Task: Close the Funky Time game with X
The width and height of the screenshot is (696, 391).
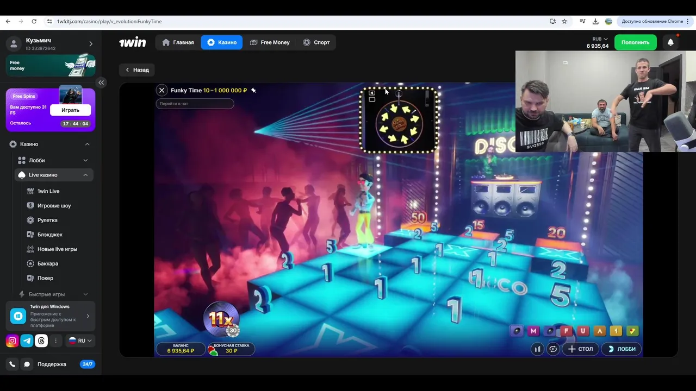Action: coord(161,91)
